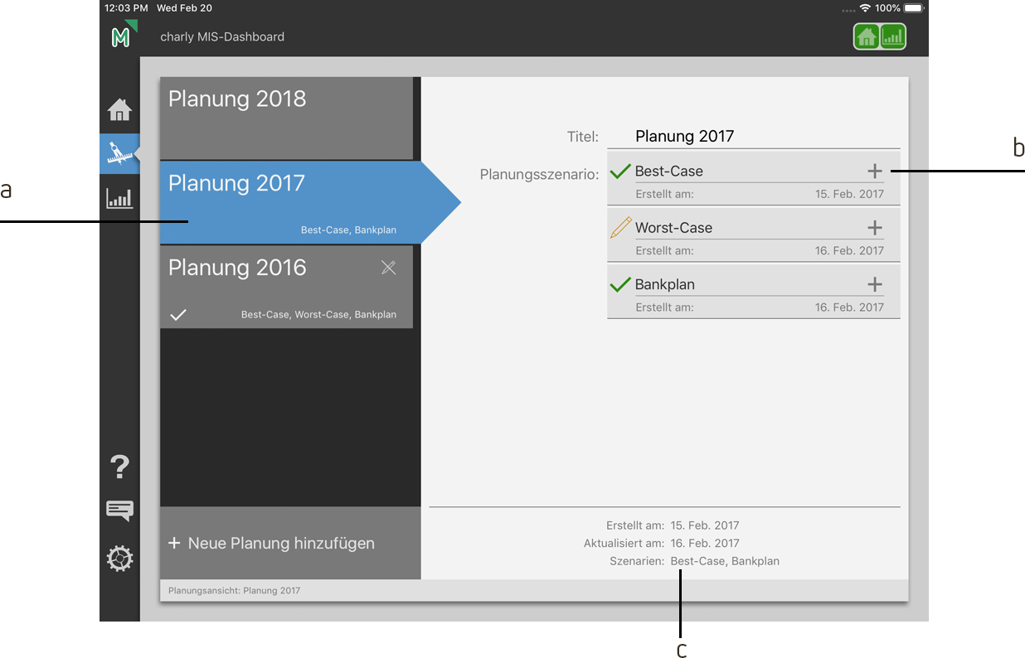Select the Planung 2016 entry

click(286, 287)
